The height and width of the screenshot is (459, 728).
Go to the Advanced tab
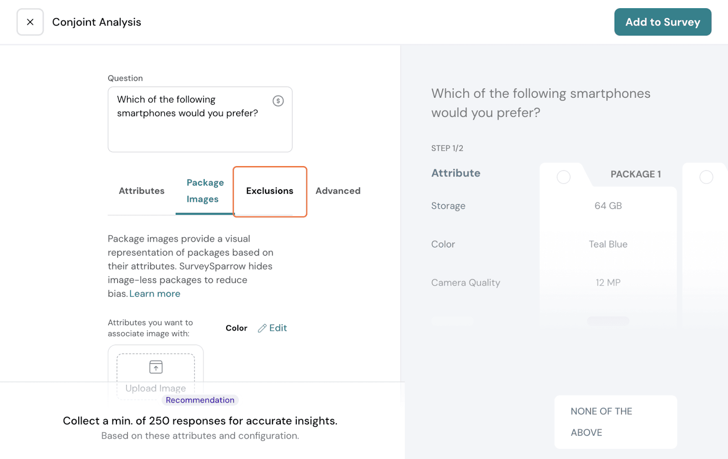tap(338, 191)
